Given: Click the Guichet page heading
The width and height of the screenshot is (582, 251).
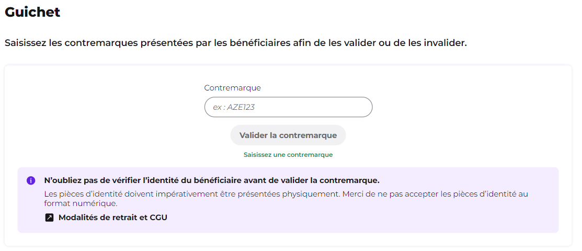Looking at the screenshot, I should tap(32, 12).
